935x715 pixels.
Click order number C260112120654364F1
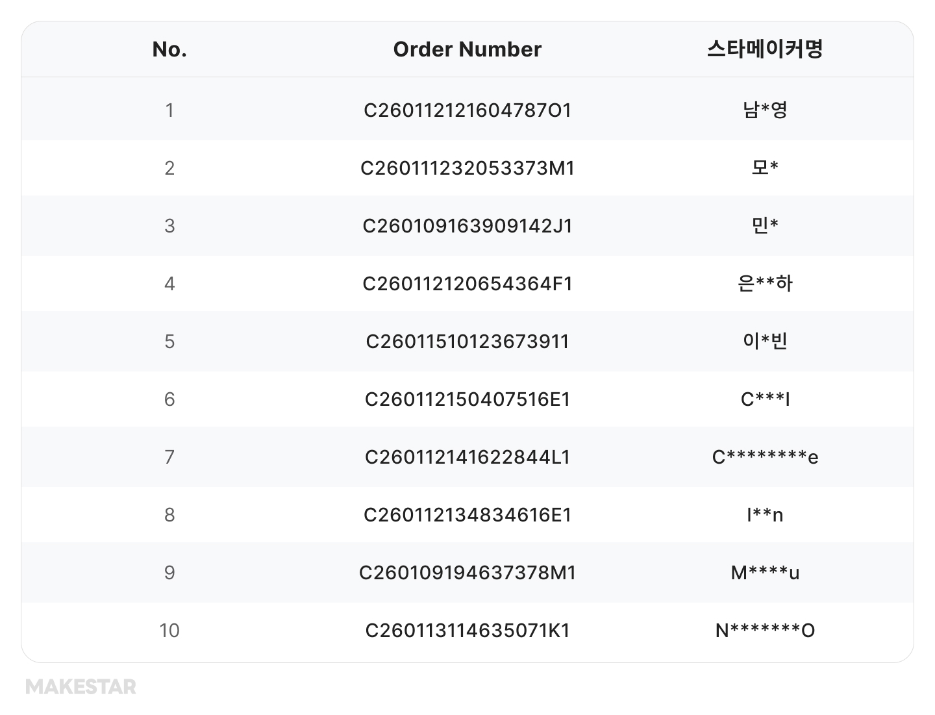coord(467,284)
